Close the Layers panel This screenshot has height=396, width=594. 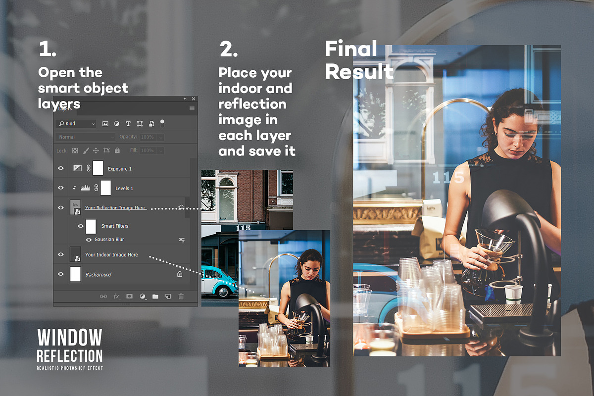coord(194,99)
